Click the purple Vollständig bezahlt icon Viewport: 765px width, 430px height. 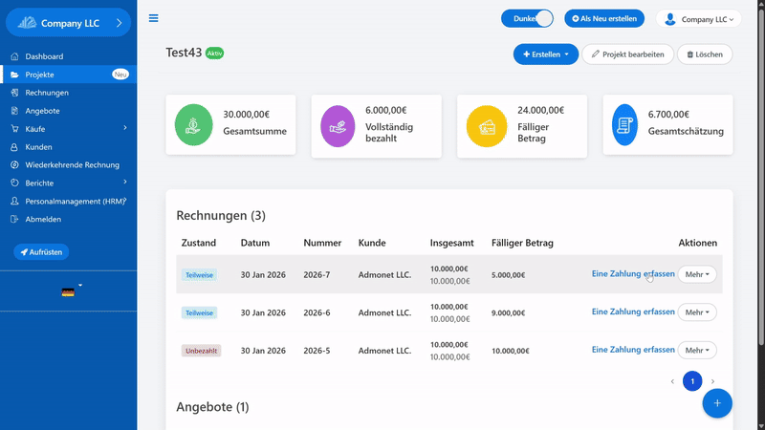click(x=337, y=126)
